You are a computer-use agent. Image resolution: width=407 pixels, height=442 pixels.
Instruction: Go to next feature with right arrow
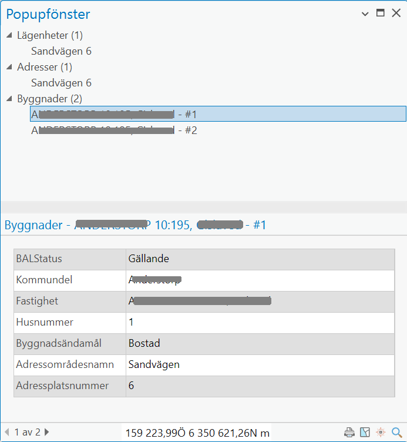(47, 433)
